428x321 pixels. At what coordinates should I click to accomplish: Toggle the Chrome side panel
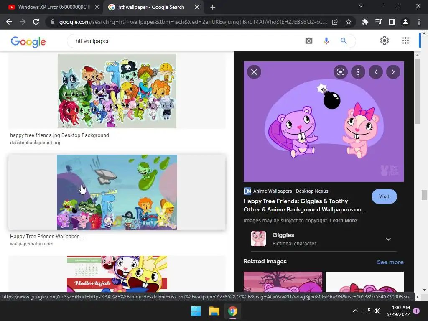click(392, 22)
